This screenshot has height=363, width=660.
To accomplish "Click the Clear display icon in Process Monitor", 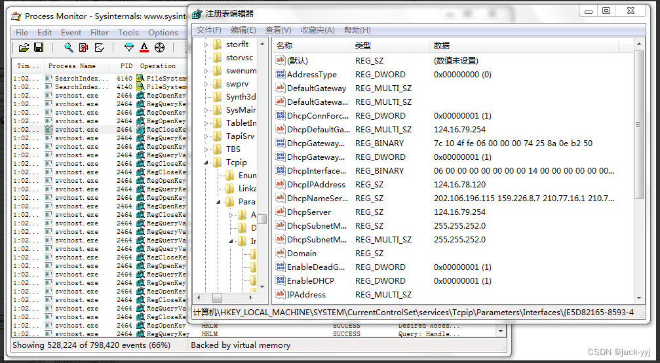I will pyautogui.click(x=100, y=48).
